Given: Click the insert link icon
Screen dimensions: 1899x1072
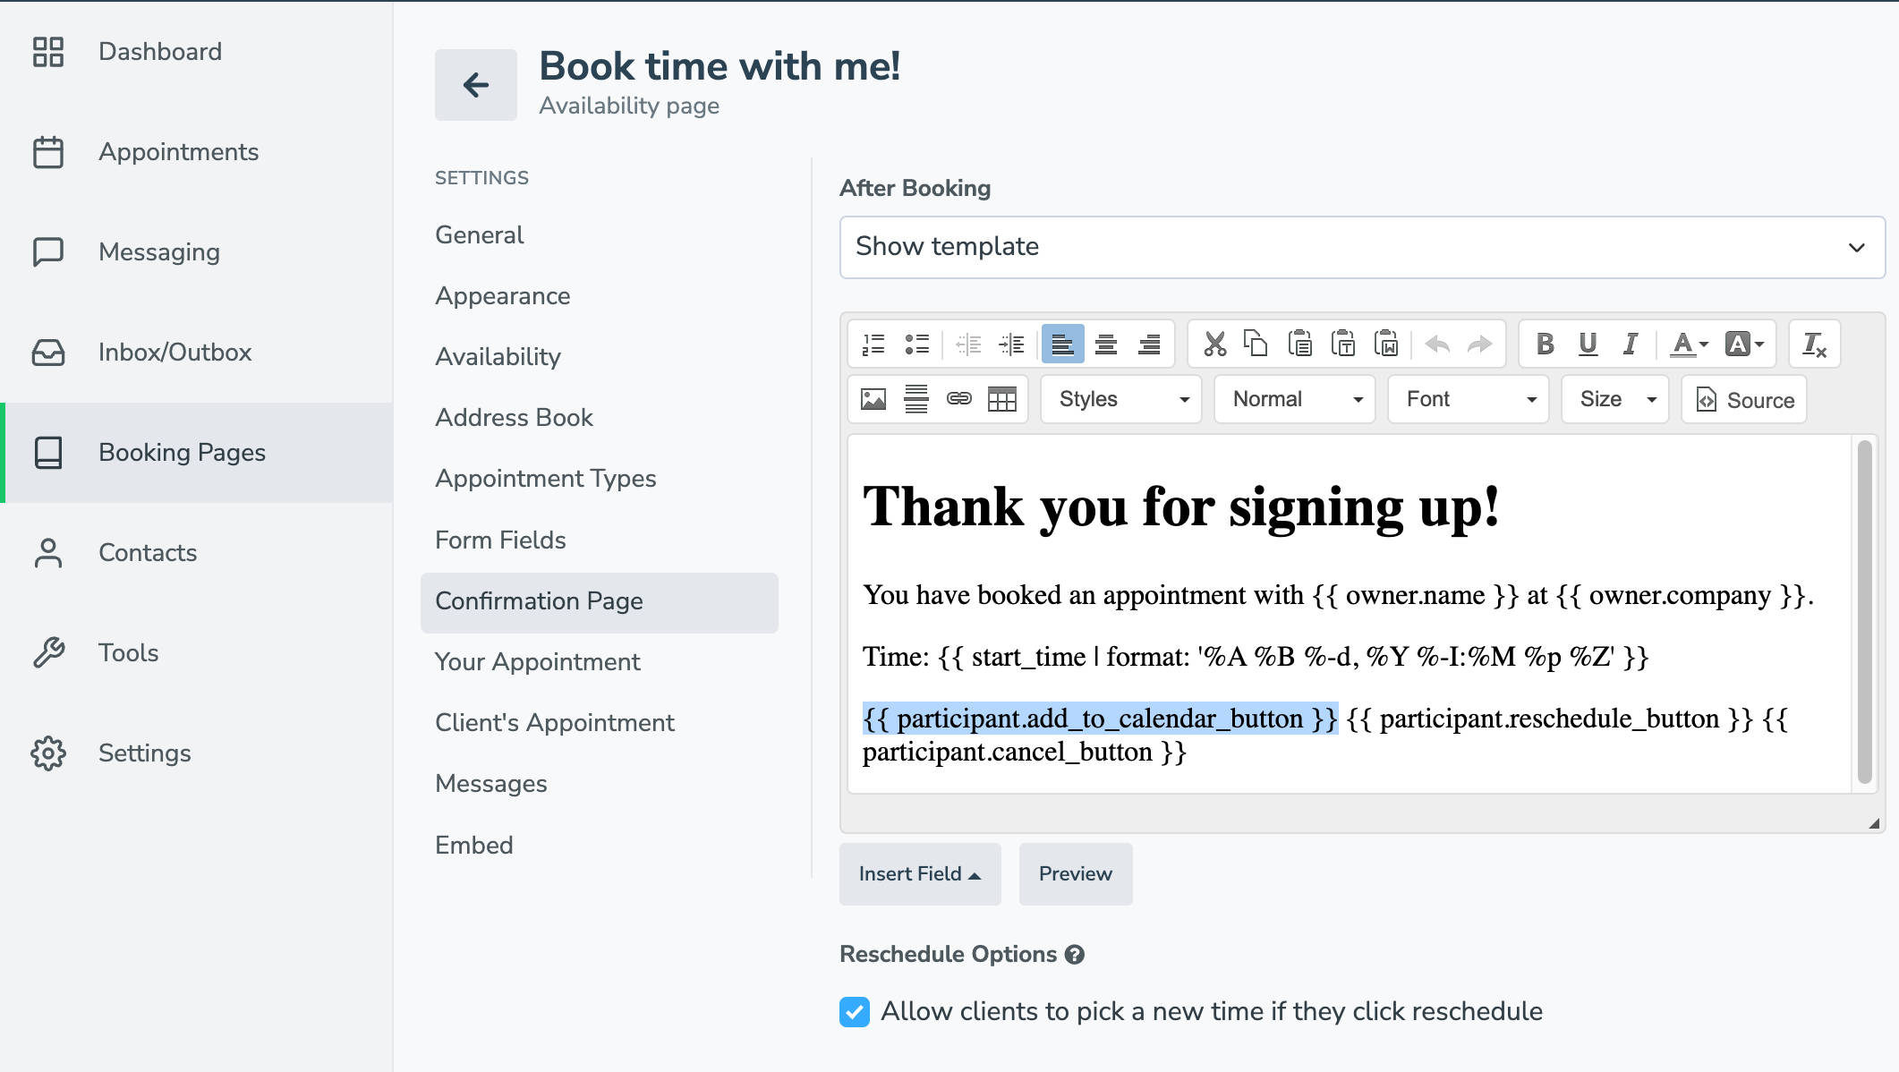Looking at the screenshot, I should [x=958, y=399].
